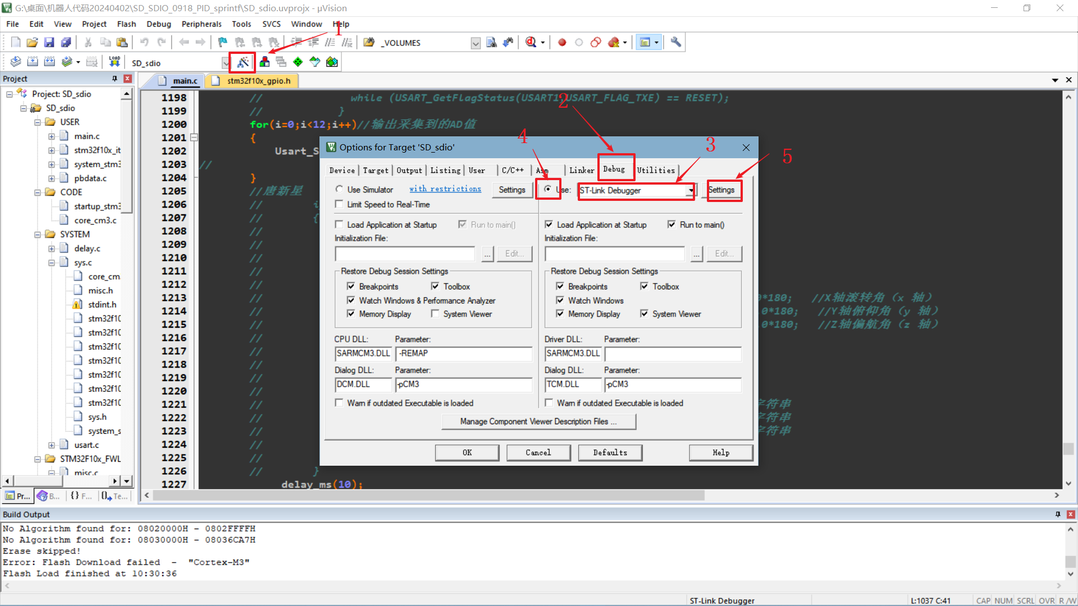
Task: Open Pack Installer icon
Action: (x=332, y=62)
